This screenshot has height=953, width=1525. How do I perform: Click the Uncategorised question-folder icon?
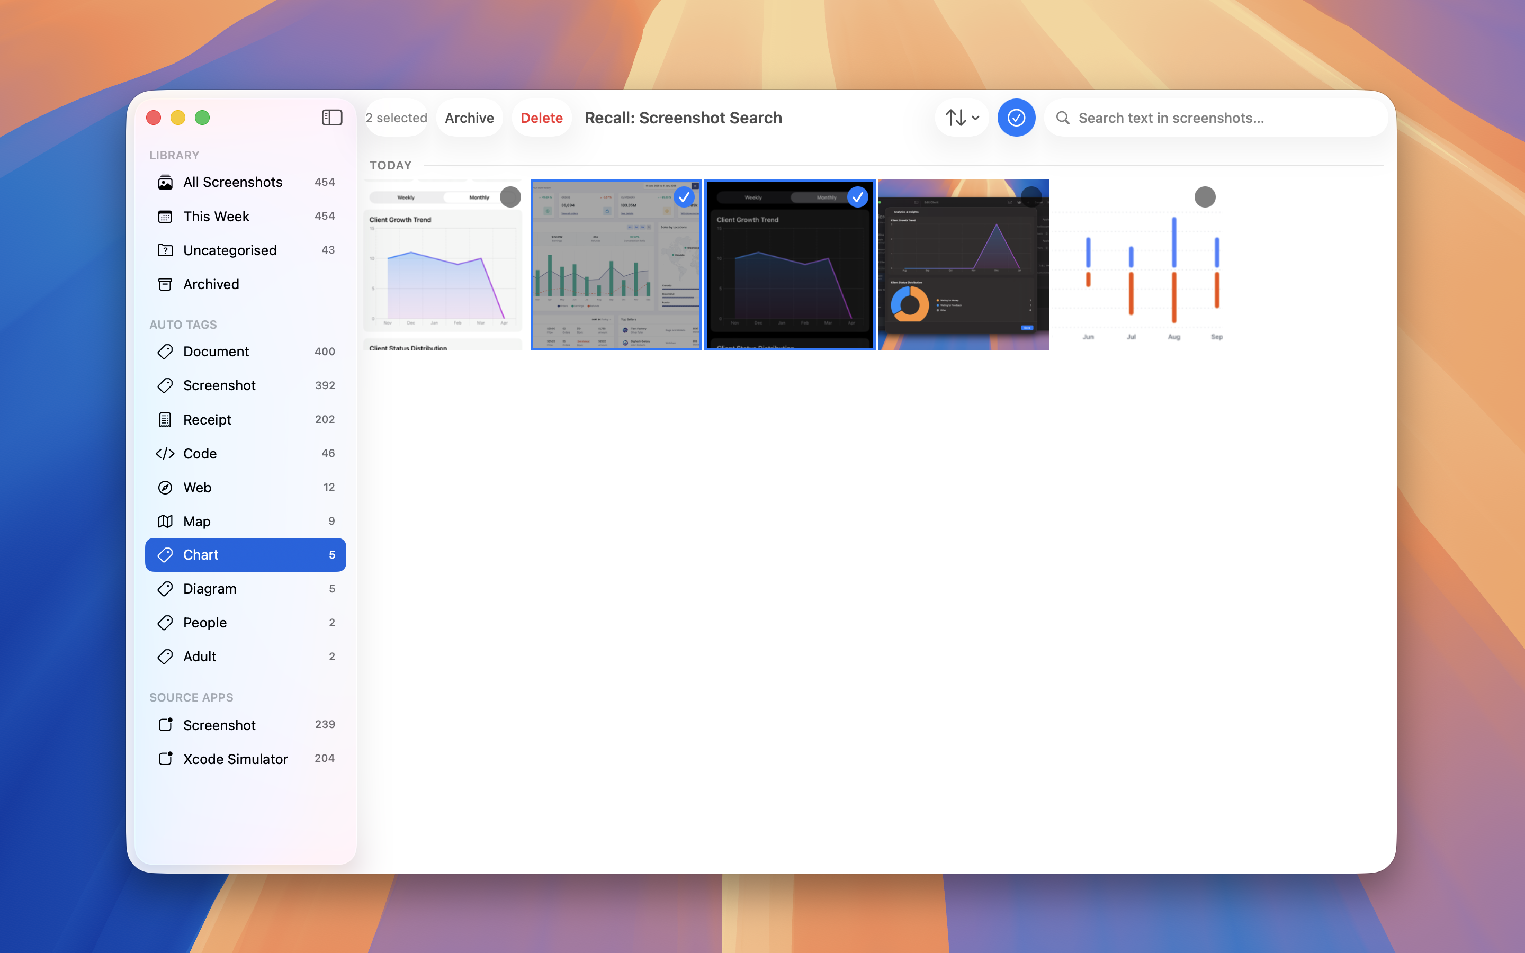[x=165, y=250]
